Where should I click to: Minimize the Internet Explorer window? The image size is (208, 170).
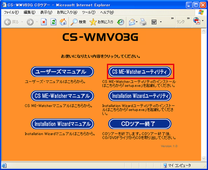(189, 5)
